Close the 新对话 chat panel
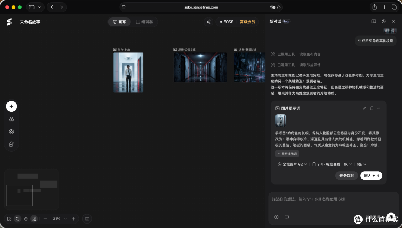 coord(393,22)
